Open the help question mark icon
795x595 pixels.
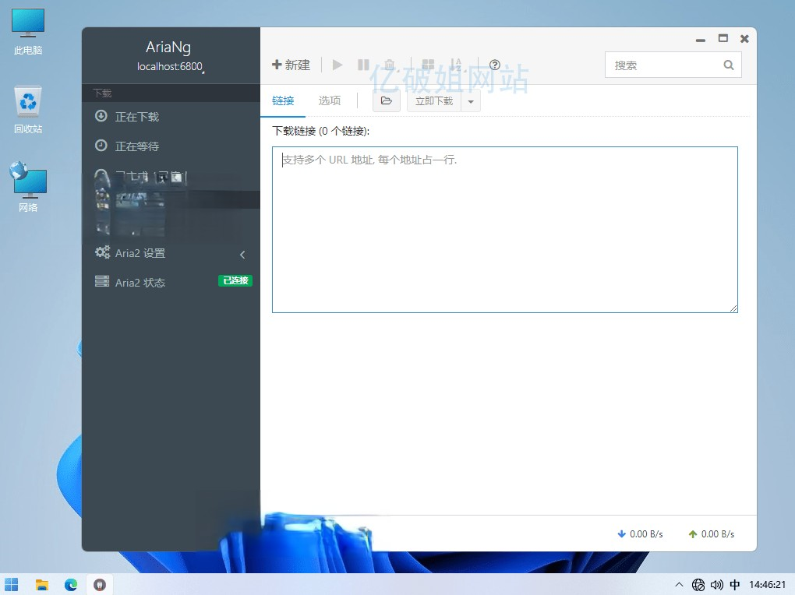tap(495, 65)
